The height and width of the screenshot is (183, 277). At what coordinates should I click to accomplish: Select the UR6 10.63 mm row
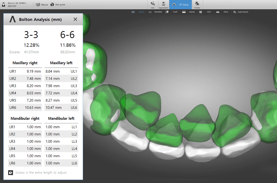click(x=25, y=107)
